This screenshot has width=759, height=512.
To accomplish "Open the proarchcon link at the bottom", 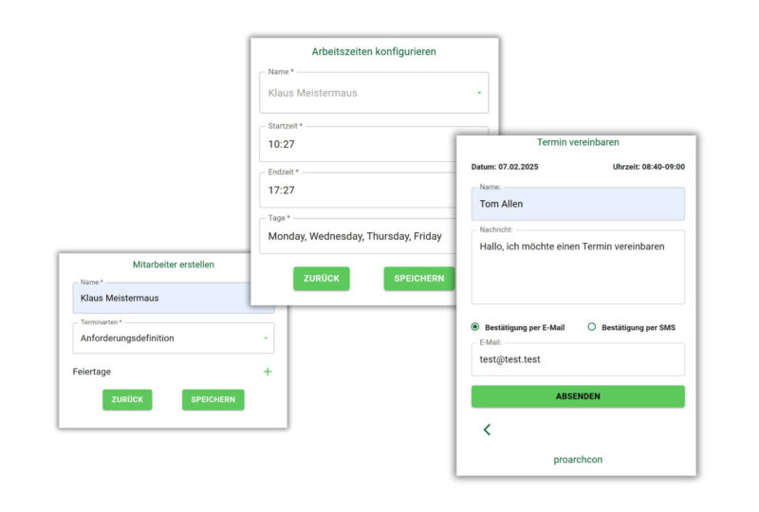I will pos(578,460).
